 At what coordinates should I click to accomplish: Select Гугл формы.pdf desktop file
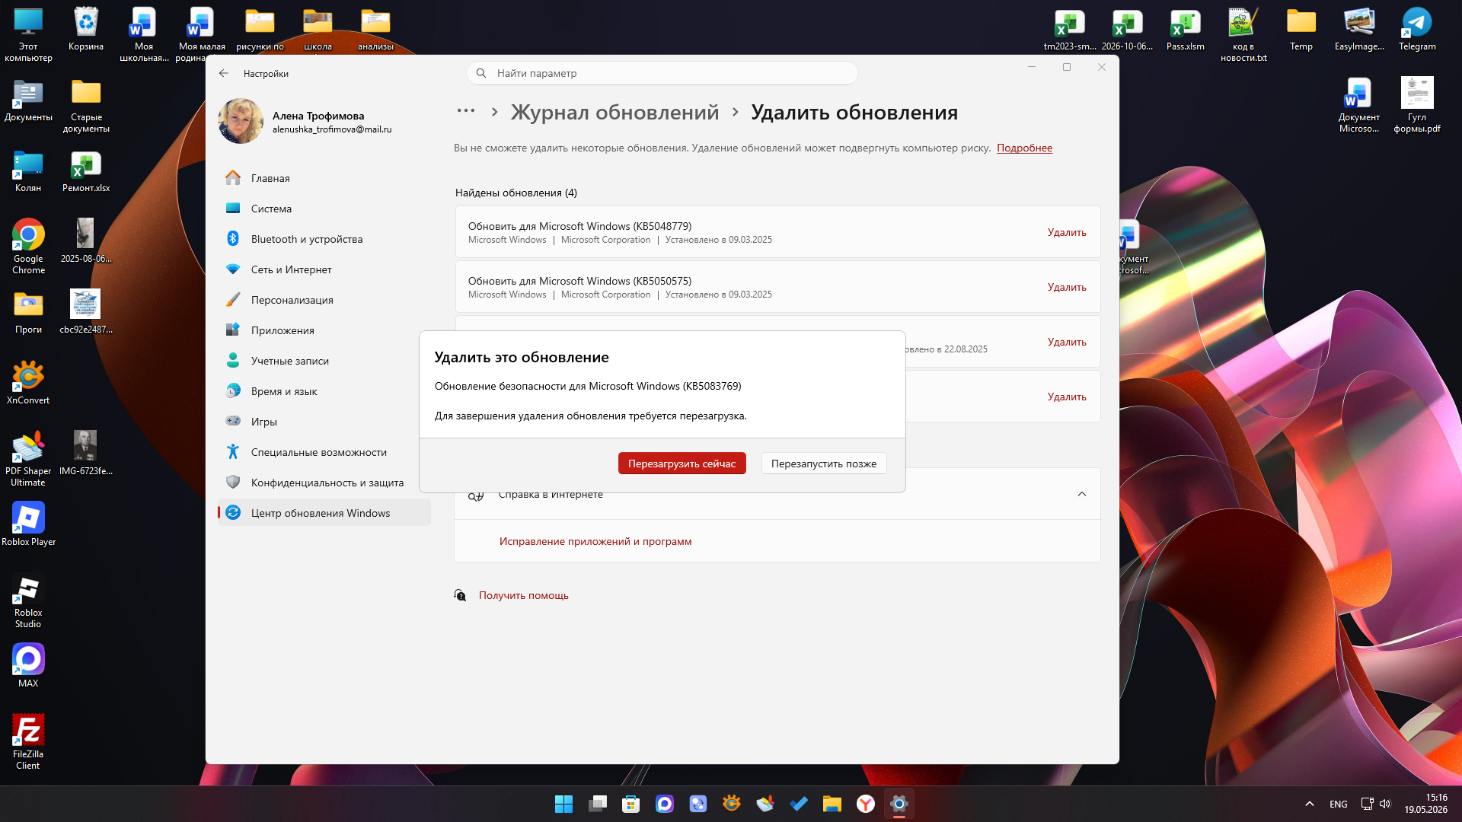[x=1417, y=105]
